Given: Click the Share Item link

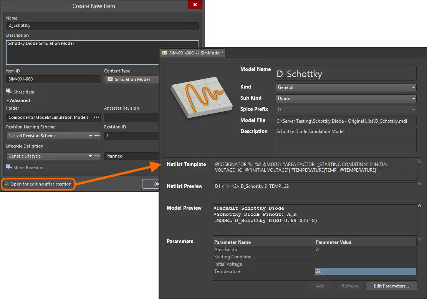Looking at the screenshot, I should [x=26, y=92].
